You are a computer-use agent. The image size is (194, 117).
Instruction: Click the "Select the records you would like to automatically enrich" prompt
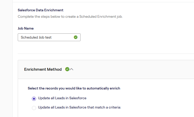(x=74, y=88)
